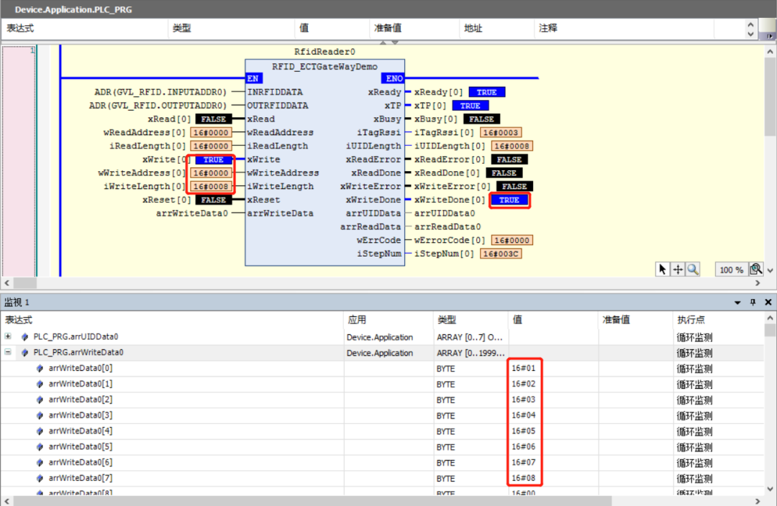Click the 执行点 column header
The width and height of the screenshot is (777, 506).
[691, 320]
